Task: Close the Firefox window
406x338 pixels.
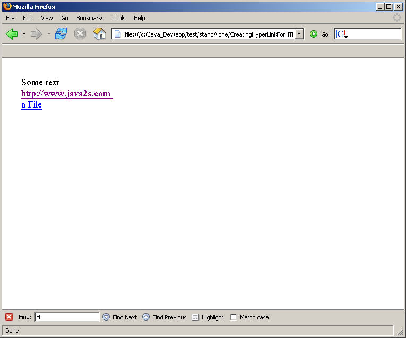Action: coord(398,7)
